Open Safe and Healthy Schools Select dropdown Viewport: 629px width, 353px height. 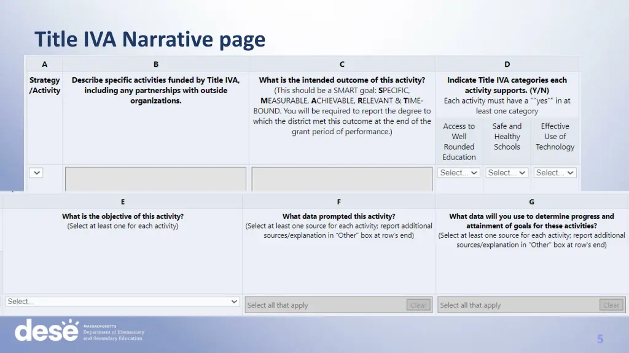[x=507, y=173]
